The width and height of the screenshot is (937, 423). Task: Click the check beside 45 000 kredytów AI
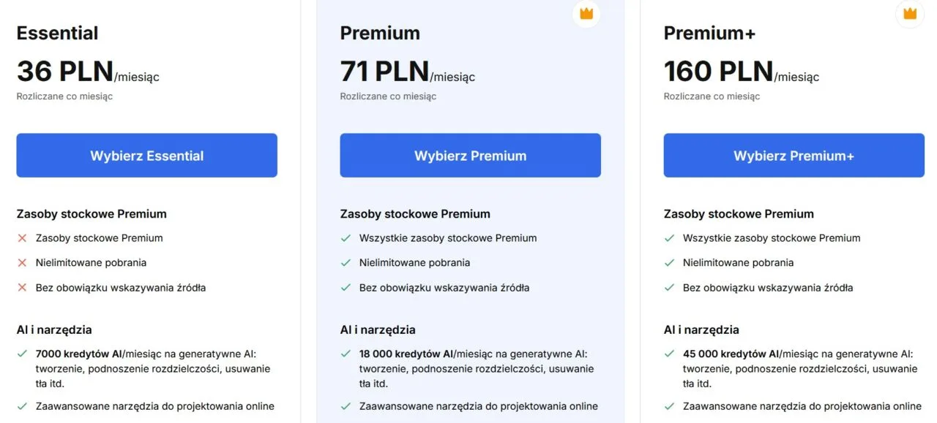pyautogui.click(x=669, y=354)
